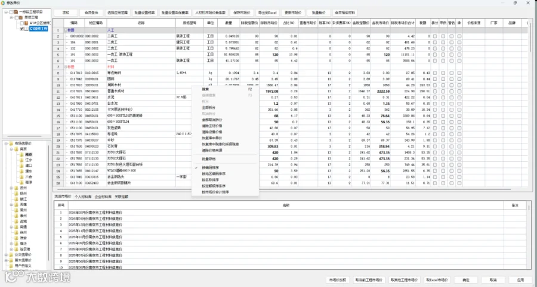
Task: Tick the 甲供 checkbox in table row 5
Action: 443,54
